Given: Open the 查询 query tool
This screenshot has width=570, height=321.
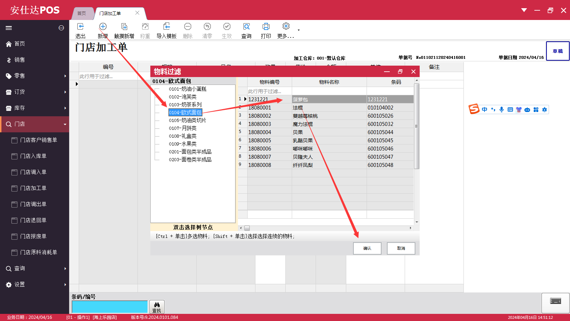Looking at the screenshot, I should click(x=247, y=27).
